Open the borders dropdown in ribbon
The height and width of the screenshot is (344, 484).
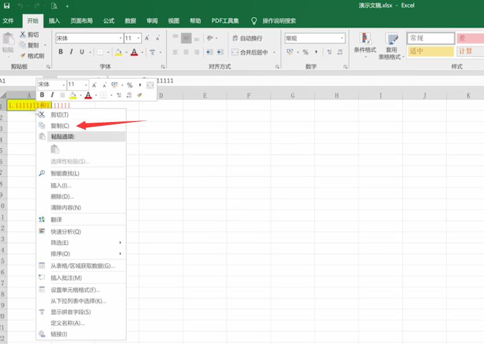108,52
